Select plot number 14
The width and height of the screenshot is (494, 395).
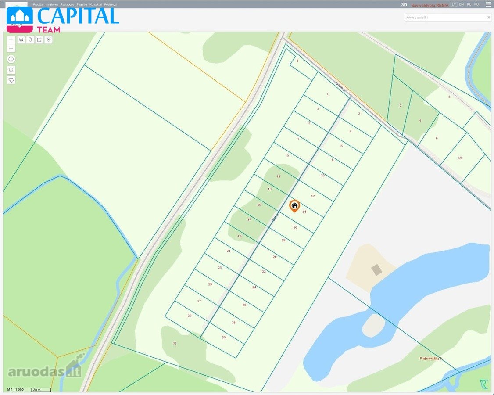click(304, 212)
